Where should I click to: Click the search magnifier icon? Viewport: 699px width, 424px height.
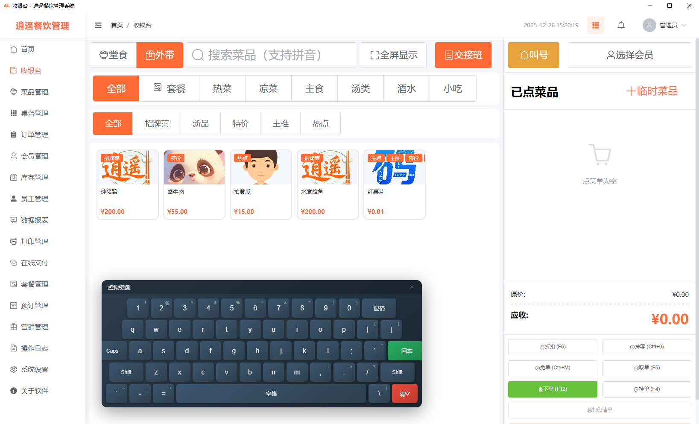click(x=197, y=55)
